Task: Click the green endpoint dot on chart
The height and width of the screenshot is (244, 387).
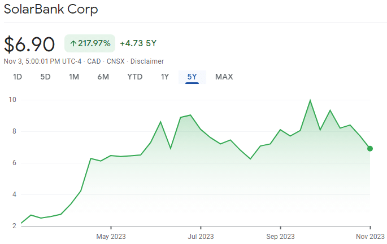Action: click(370, 148)
